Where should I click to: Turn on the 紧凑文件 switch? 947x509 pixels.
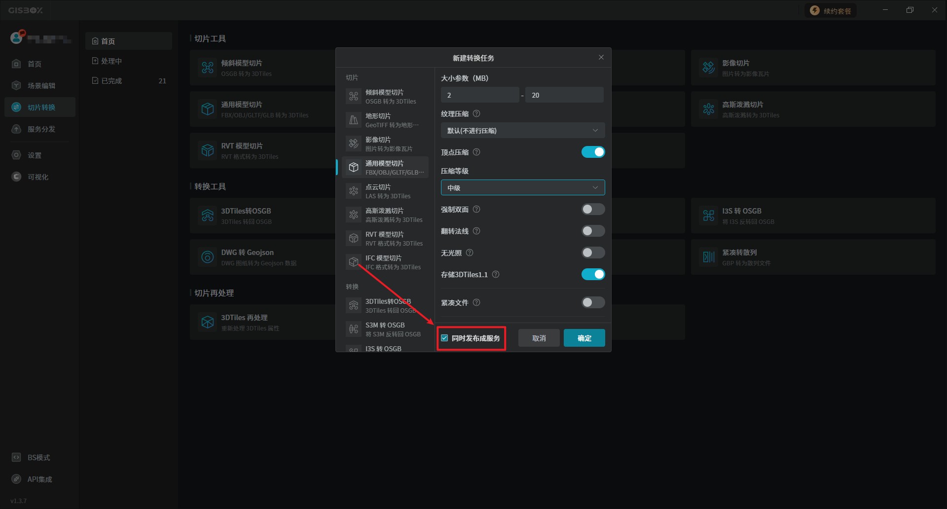[x=593, y=302]
